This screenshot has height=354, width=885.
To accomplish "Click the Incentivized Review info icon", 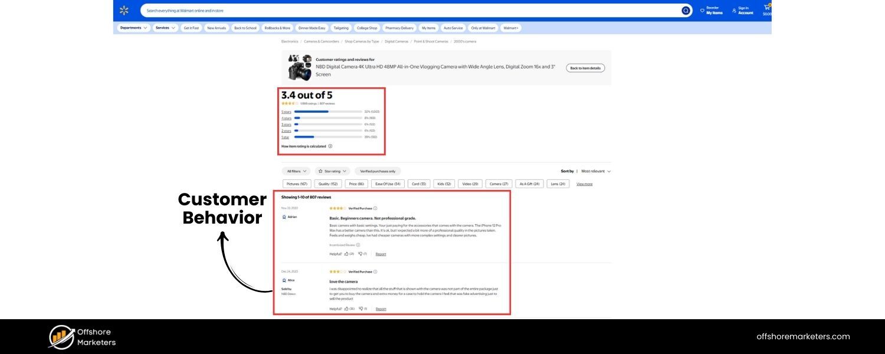I will pyautogui.click(x=358, y=244).
